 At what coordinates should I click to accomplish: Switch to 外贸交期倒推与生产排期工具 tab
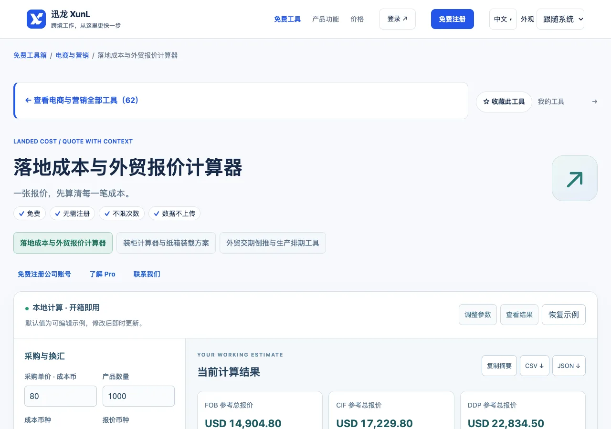click(273, 243)
